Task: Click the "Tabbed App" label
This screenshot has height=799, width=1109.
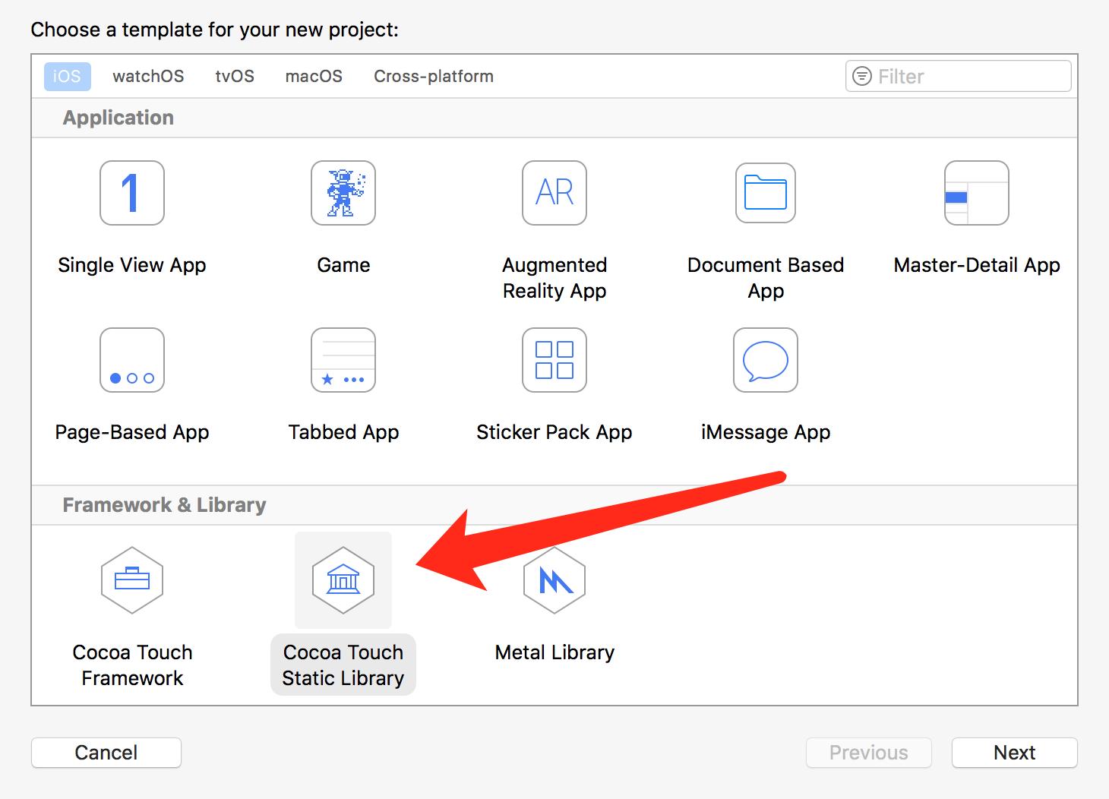Action: [x=343, y=432]
